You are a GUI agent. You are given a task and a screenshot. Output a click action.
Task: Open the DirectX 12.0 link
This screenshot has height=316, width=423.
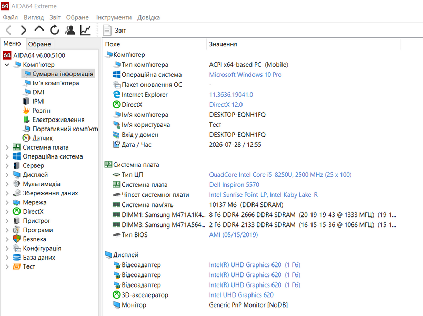point(226,104)
